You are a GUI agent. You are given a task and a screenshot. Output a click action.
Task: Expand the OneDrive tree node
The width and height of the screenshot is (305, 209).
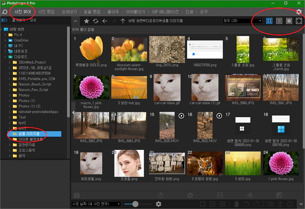tap(5, 40)
